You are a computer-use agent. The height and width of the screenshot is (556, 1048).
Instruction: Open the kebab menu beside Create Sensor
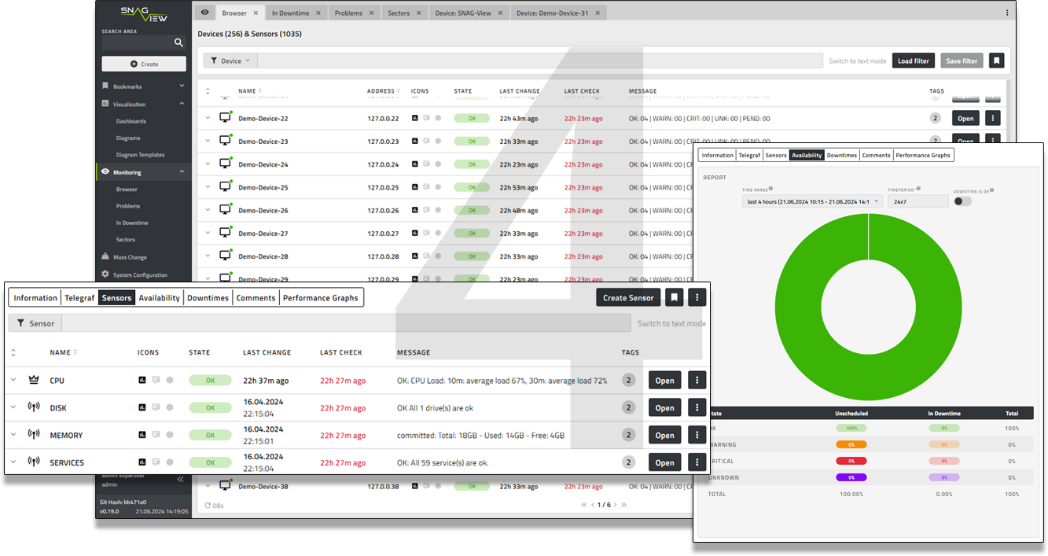click(697, 297)
